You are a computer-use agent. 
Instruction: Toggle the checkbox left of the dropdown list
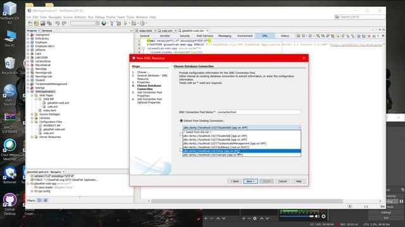181,150
